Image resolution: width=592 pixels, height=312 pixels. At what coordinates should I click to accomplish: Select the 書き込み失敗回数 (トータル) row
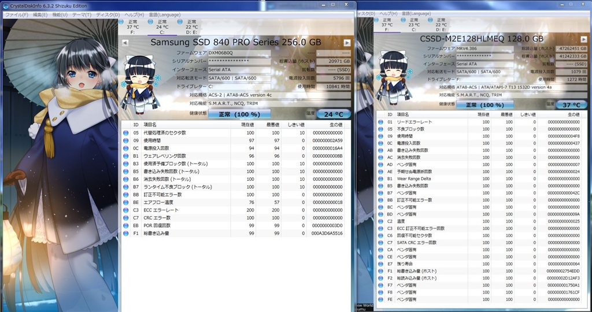(234, 172)
